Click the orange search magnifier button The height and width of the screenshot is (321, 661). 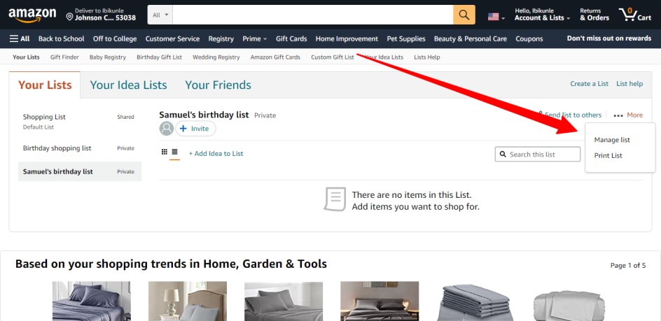tap(464, 15)
